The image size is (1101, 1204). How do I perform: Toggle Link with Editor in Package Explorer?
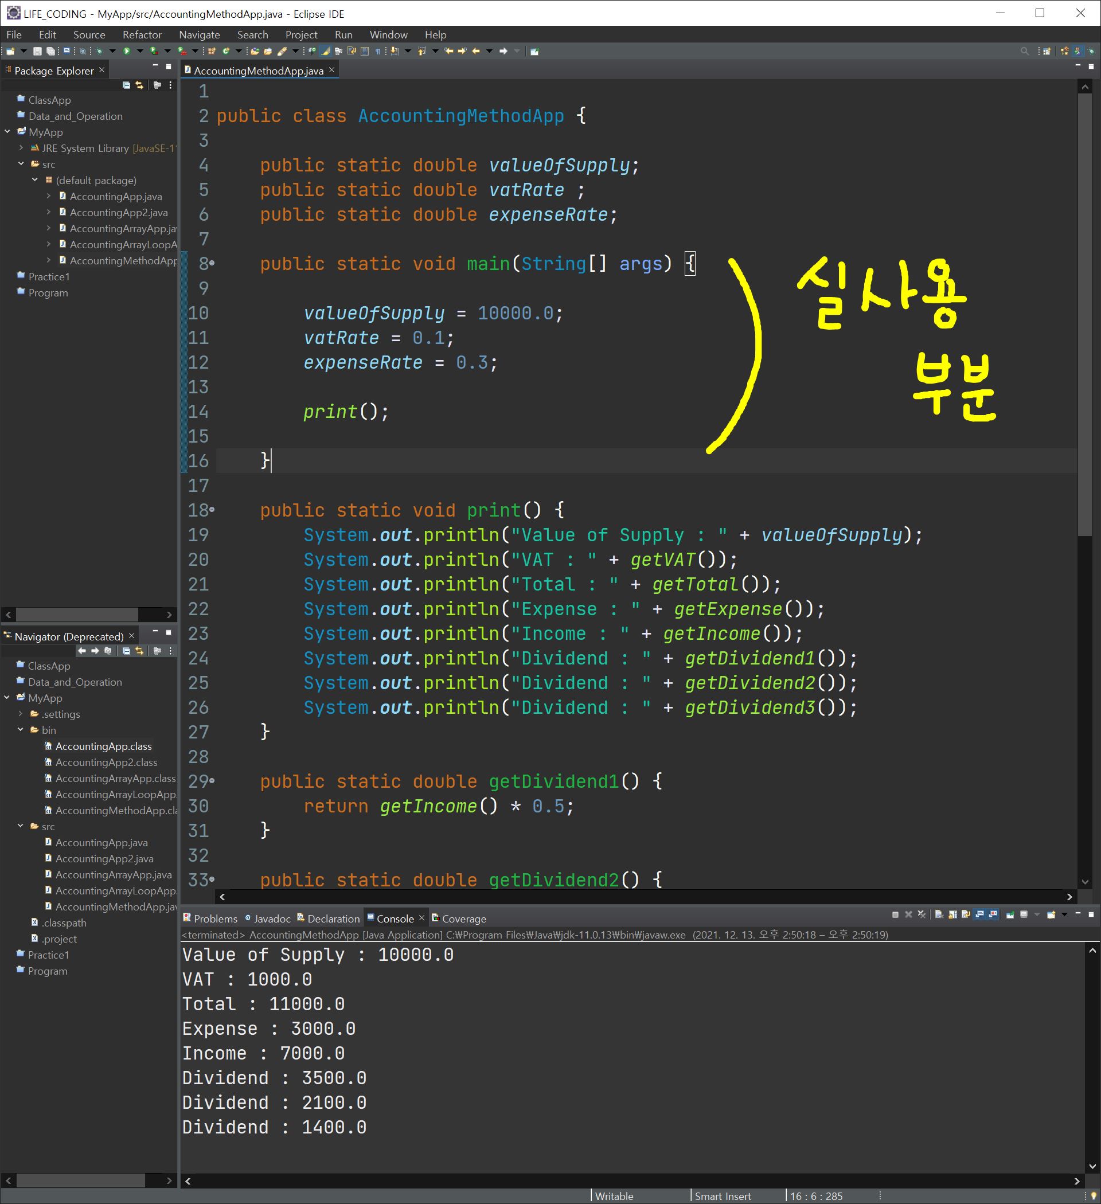point(140,85)
